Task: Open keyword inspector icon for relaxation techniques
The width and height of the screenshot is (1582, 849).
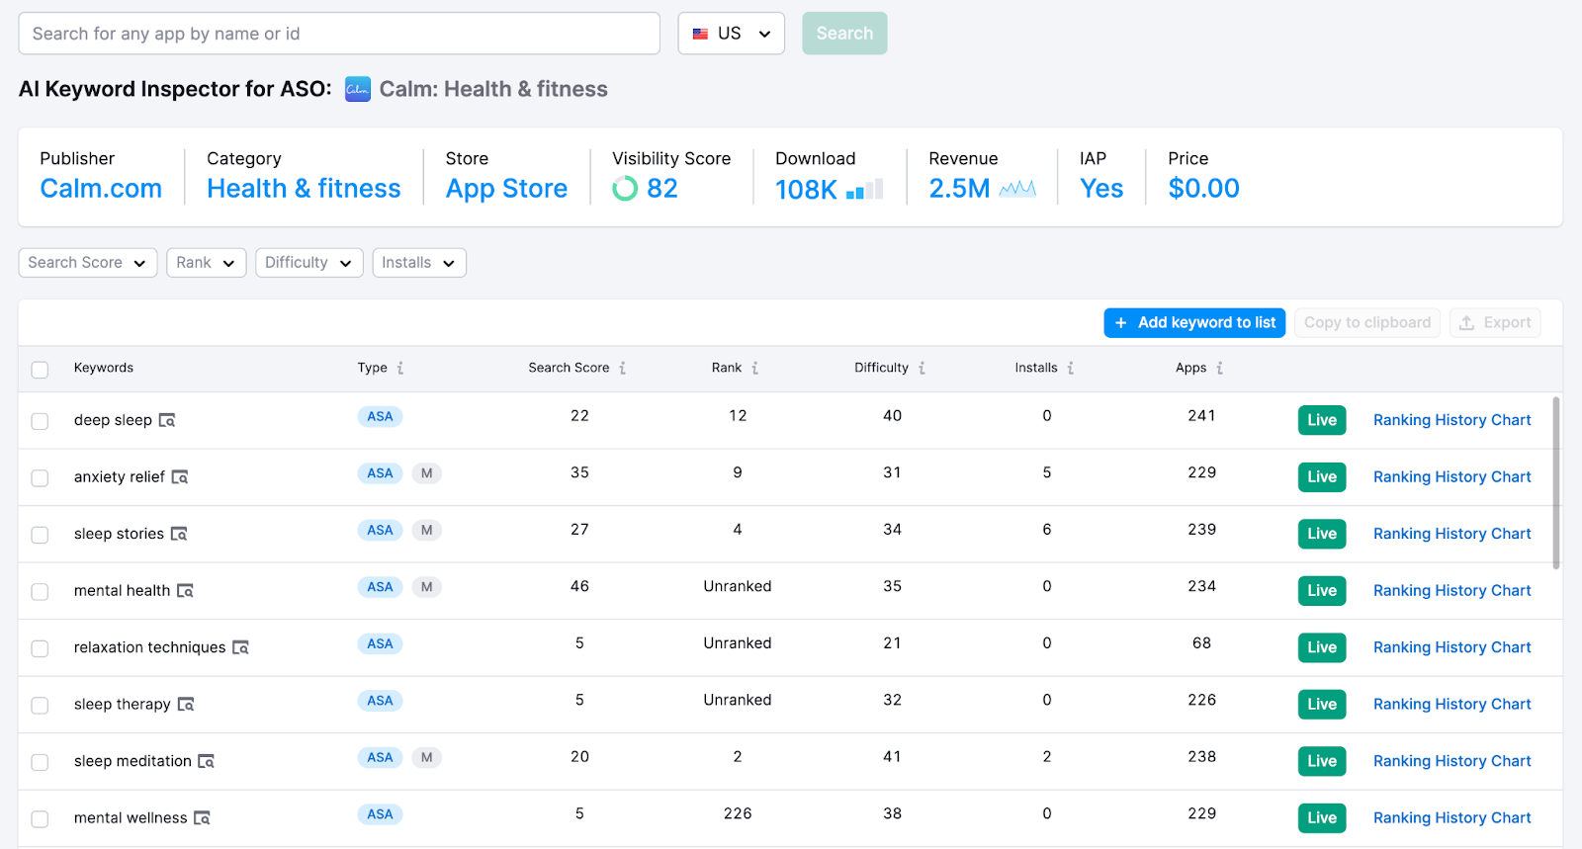Action: coord(240,648)
